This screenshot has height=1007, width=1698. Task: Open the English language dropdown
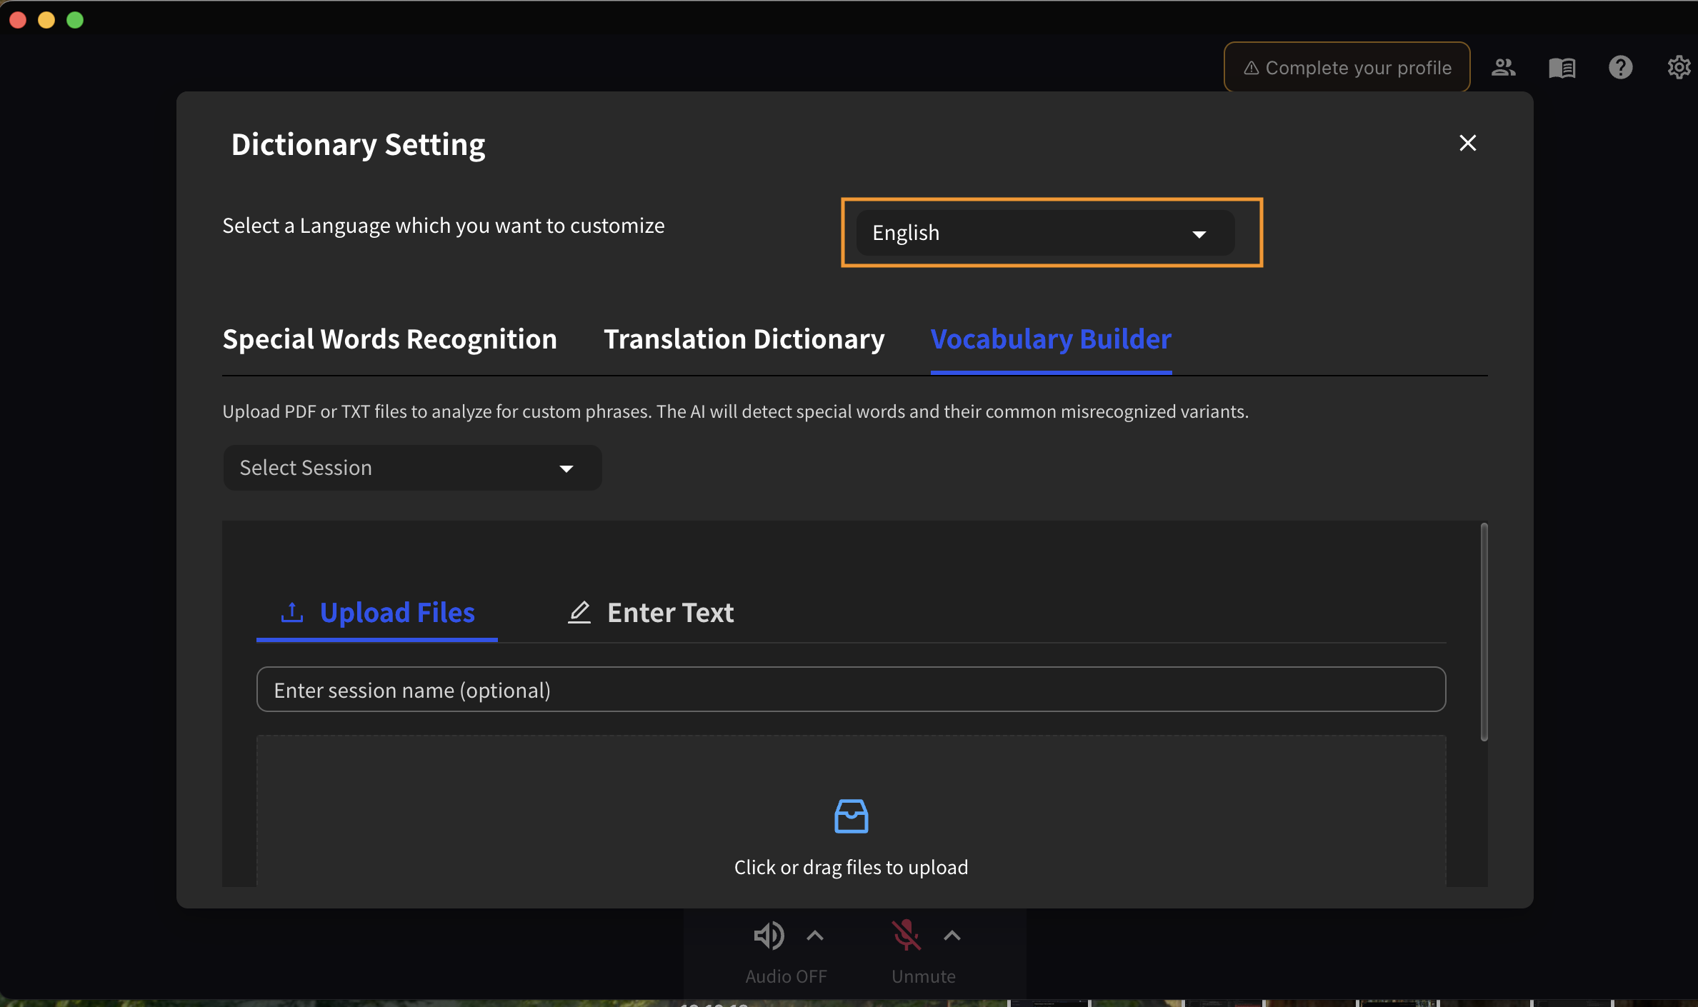[x=1045, y=233]
